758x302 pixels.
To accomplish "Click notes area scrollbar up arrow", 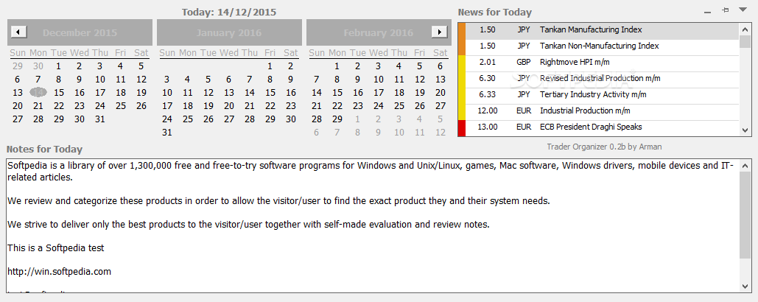I will pyautogui.click(x=745, y=166).
